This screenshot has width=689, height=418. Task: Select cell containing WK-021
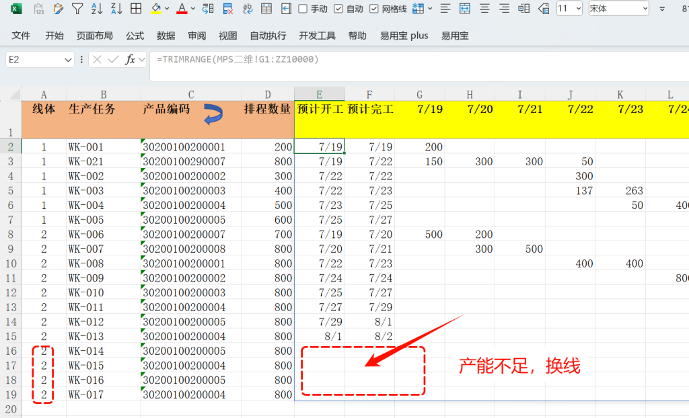pyautogui.click(x=103, y=161)
